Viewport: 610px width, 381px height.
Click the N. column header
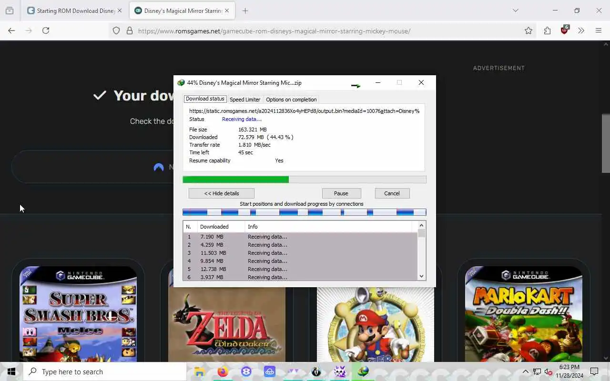tap(190, 227)
